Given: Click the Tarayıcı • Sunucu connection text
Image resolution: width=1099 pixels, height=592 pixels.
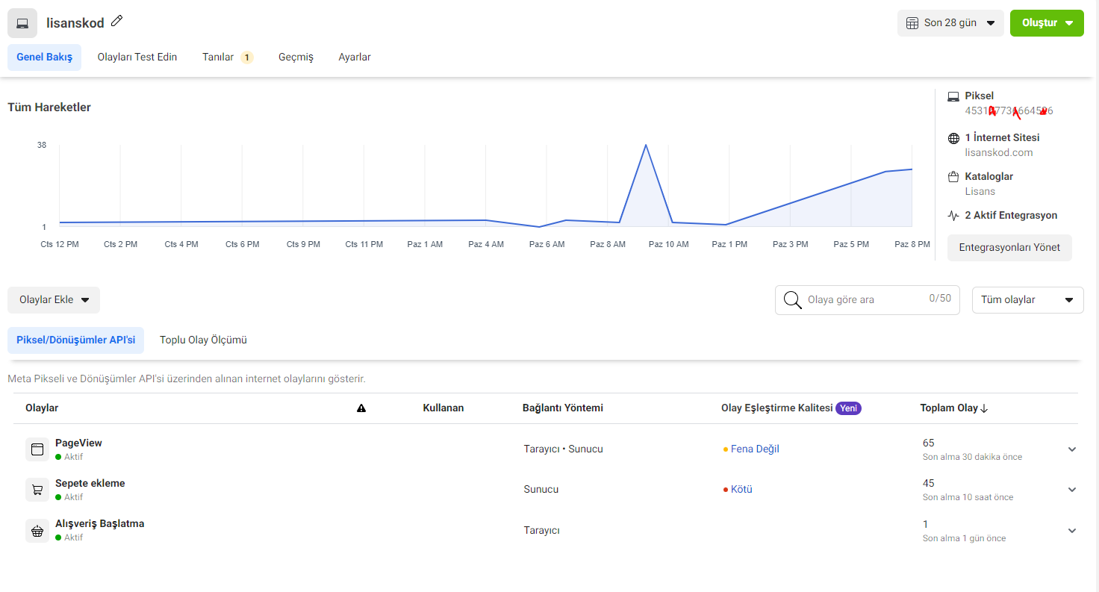Looking at the screenshot, I should [x=564, y=449].
